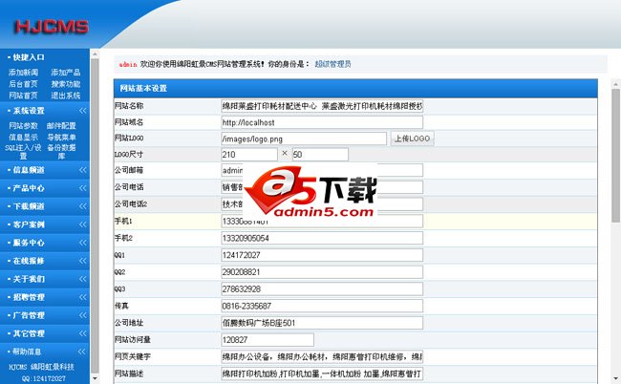
Task: Click the 网站基本设置 panel title
Action: point(143,89)
